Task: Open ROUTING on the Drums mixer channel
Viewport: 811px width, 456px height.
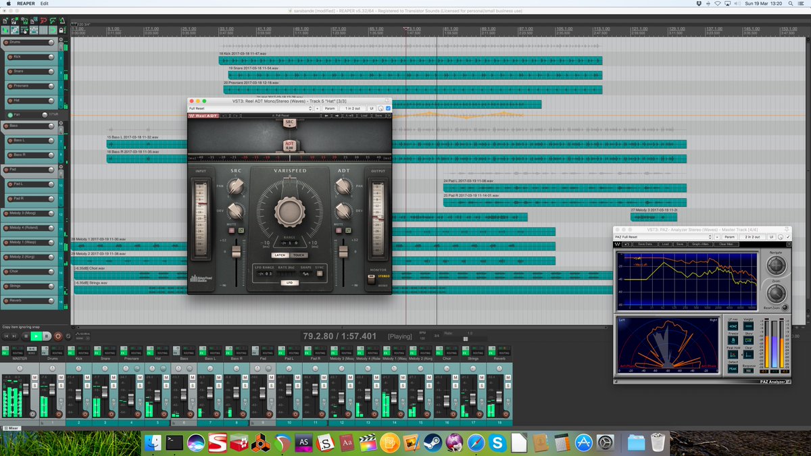Action: (x=57, y=351)
